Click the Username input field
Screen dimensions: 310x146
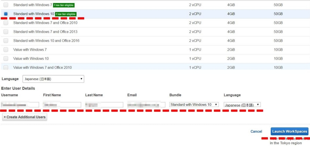pos(20,105)
